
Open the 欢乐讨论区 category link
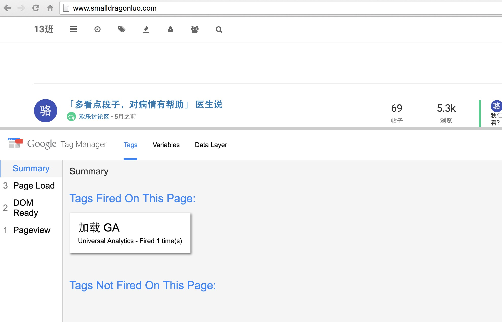tap(94, 117)
